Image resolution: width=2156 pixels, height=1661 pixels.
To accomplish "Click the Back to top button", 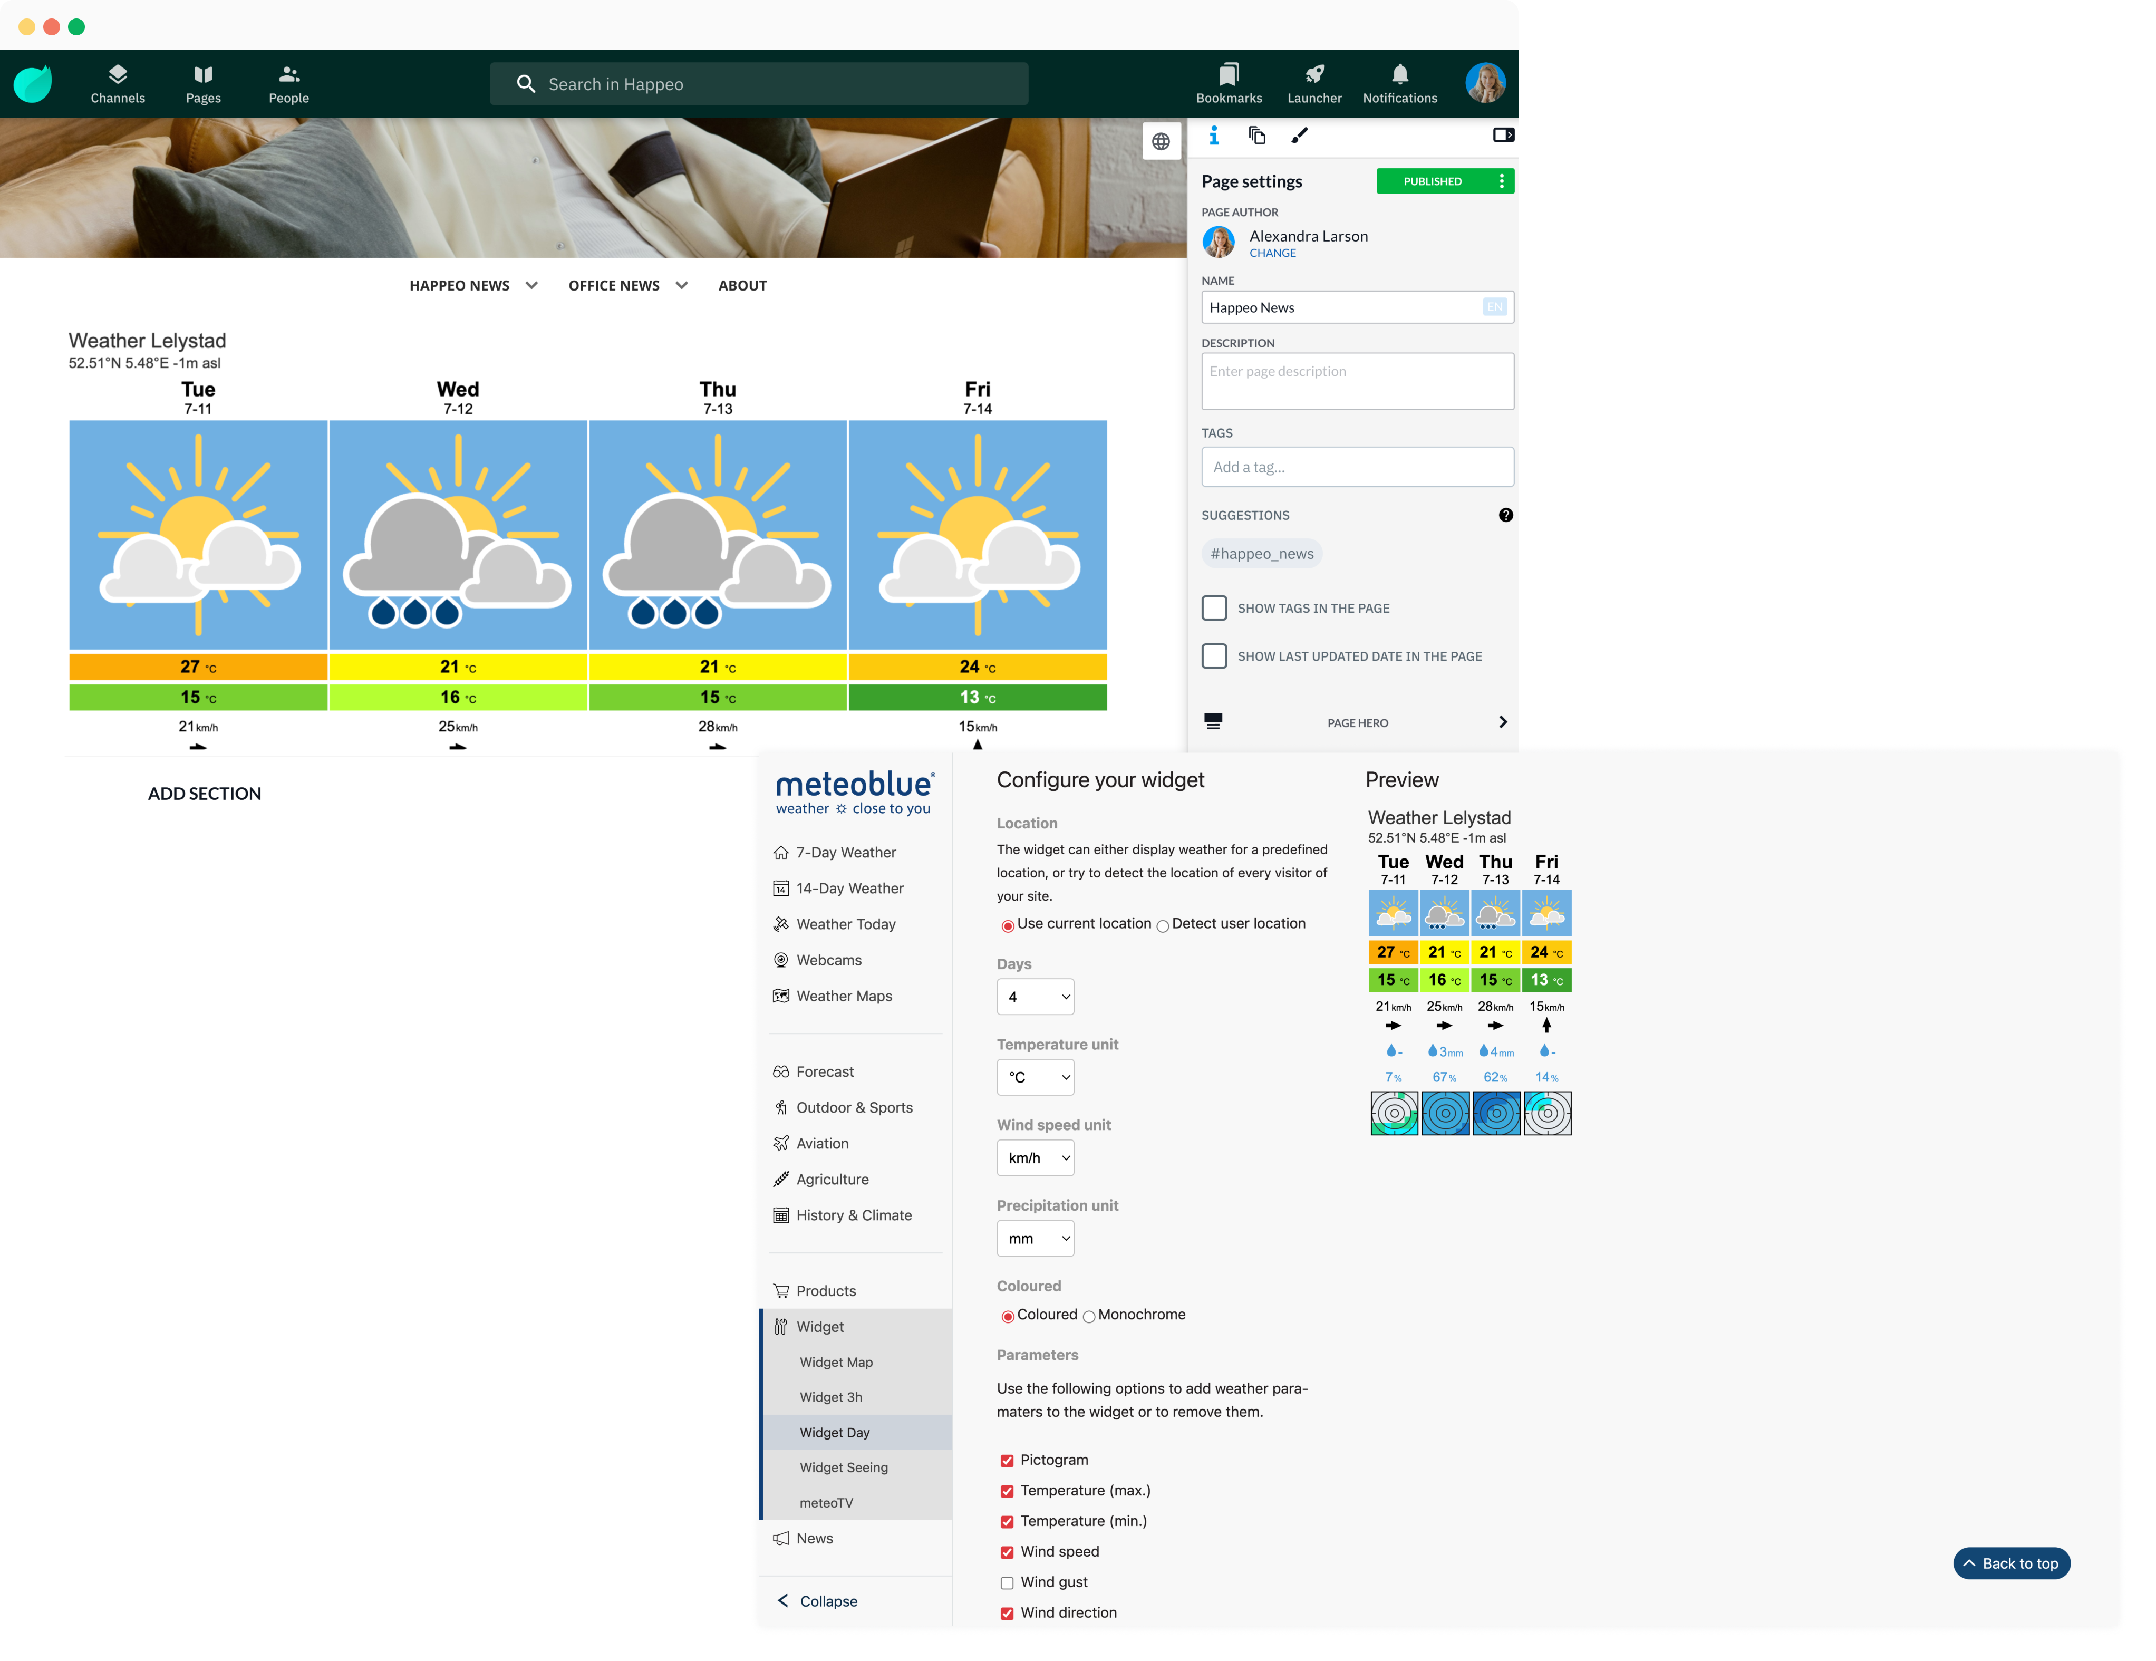I will pyautogui.click(x=2011, y=1563).
